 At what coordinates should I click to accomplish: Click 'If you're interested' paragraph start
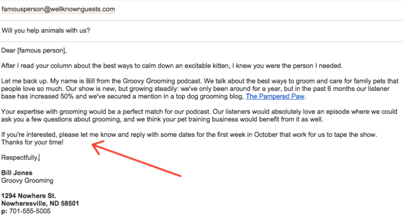click(29, 135)
